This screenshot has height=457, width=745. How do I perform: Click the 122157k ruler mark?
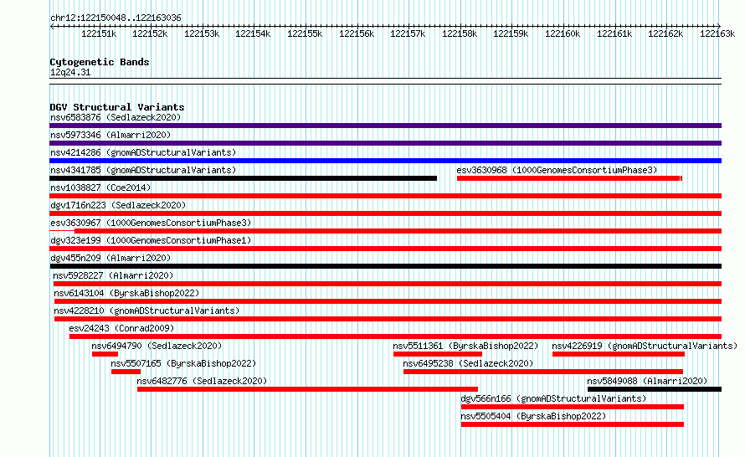[x=408, y=33]
